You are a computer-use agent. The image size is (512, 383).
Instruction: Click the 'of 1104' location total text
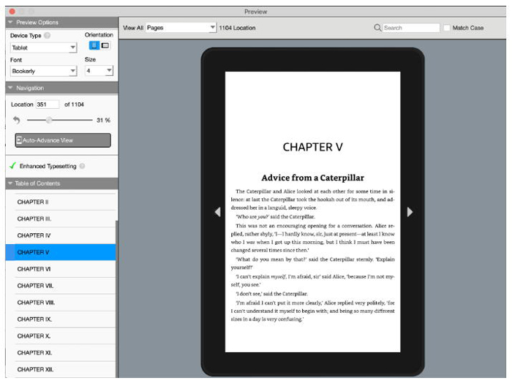point(74,105)
